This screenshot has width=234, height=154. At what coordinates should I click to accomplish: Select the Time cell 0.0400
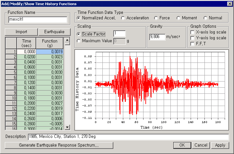26,62
